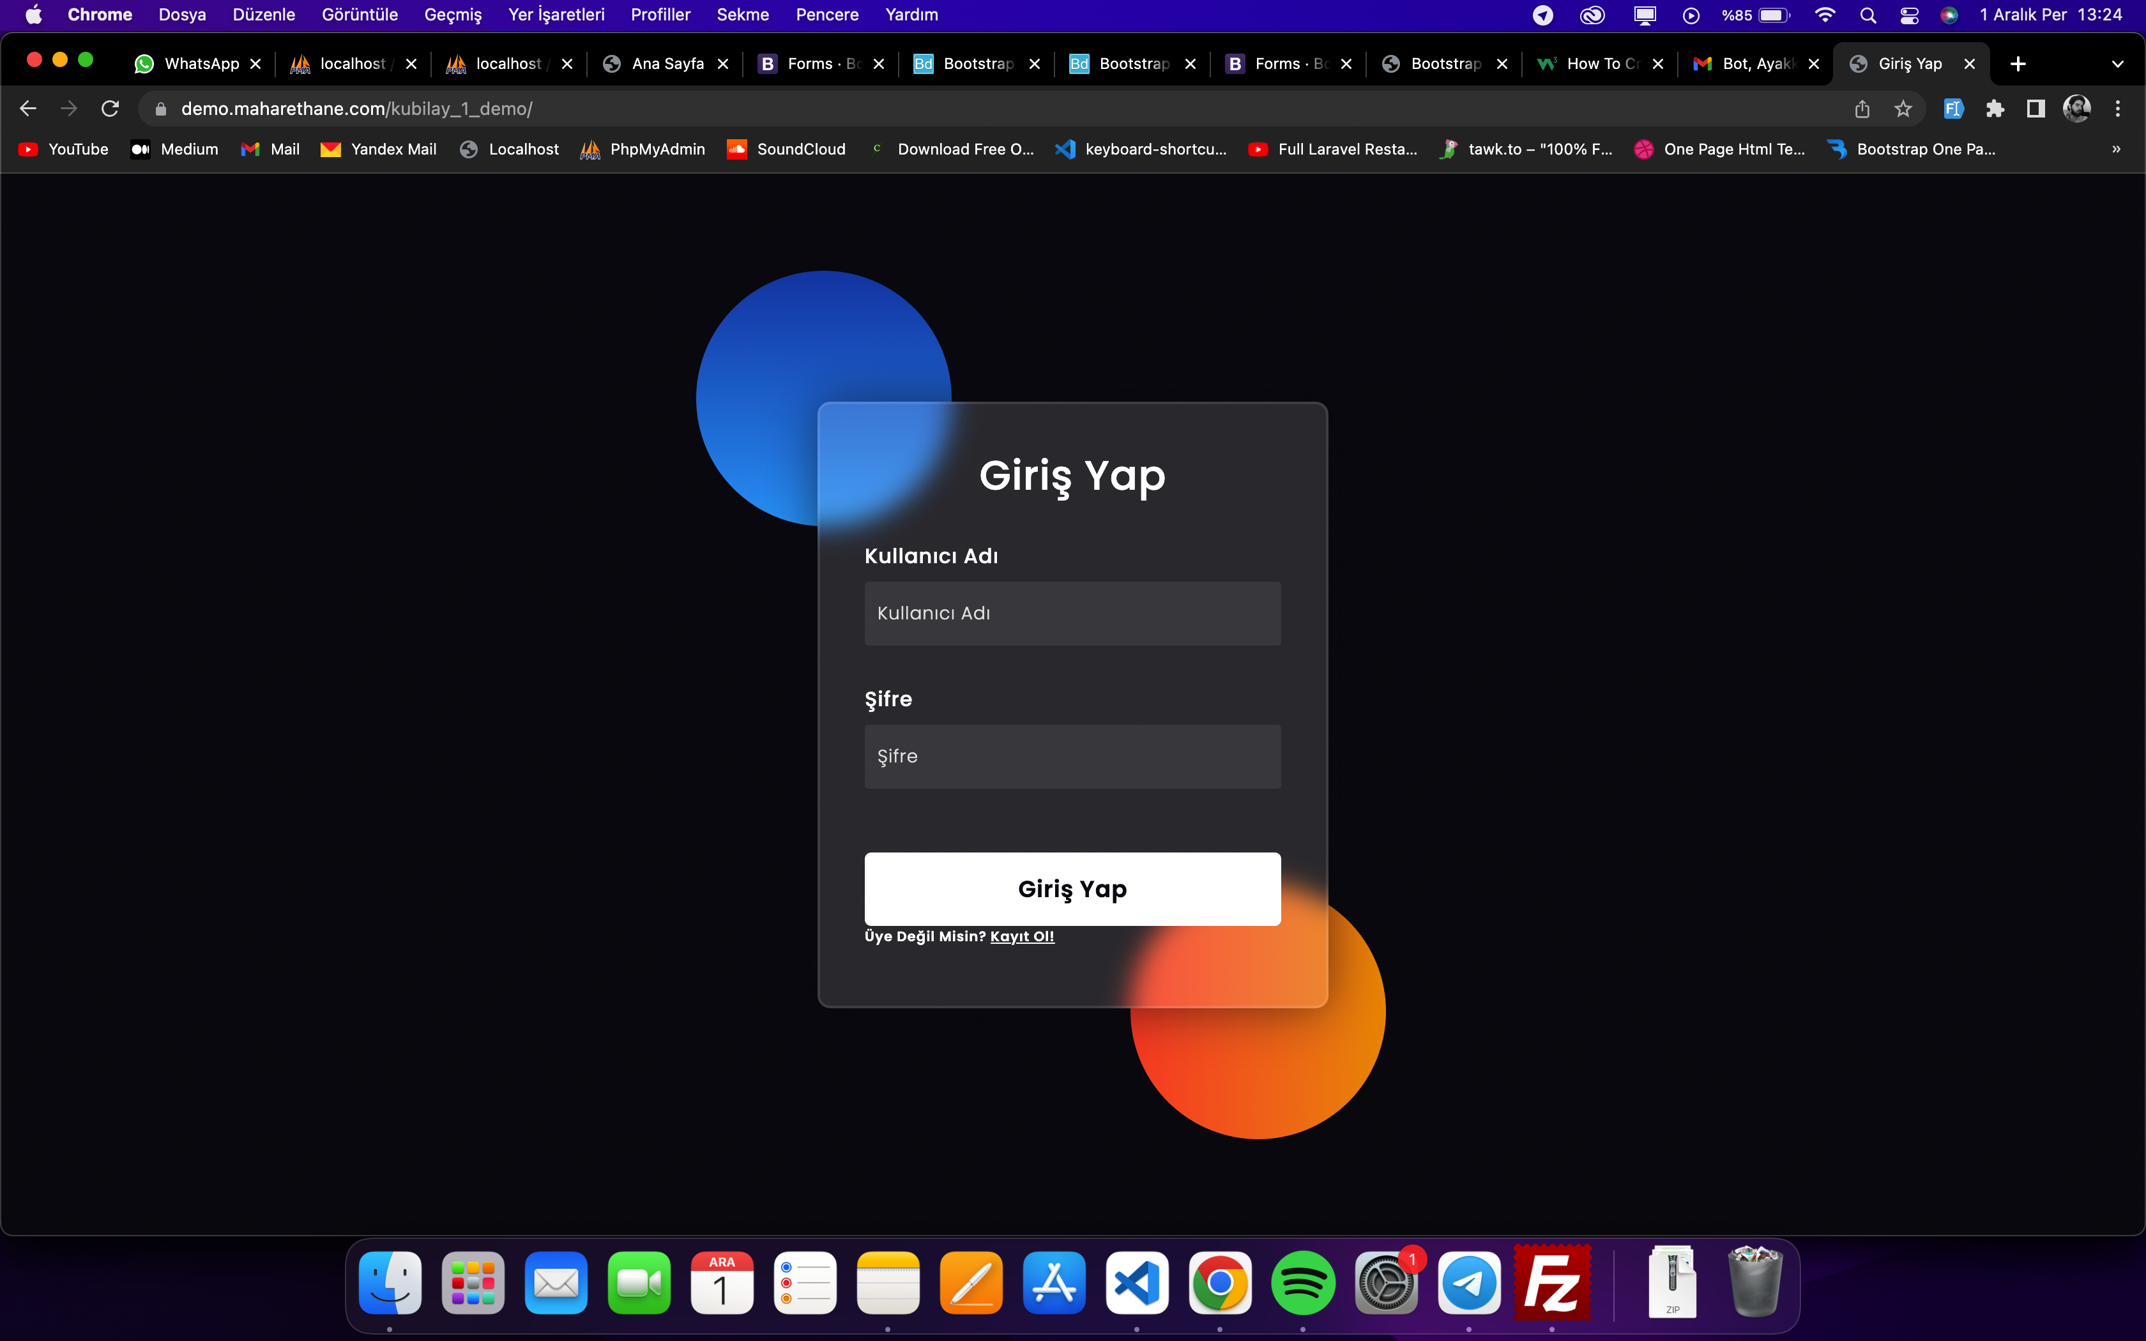Toggle the side panel icon

(x=2036, y=108)
